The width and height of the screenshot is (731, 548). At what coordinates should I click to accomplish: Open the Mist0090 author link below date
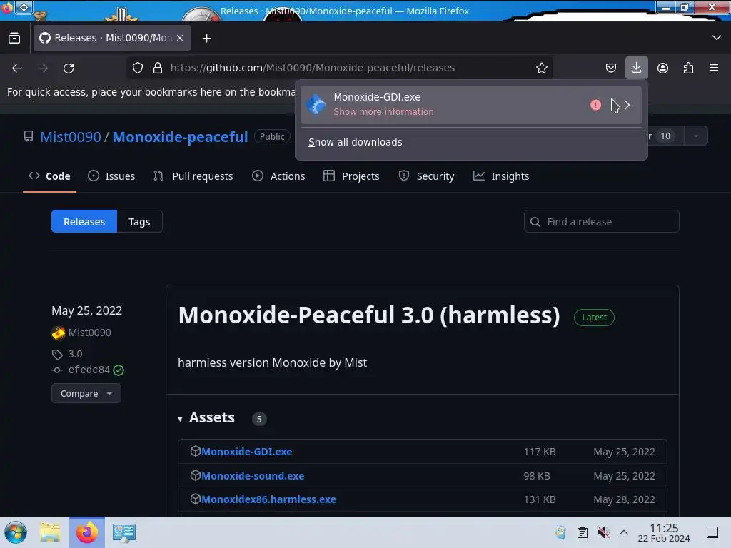pyautogui.click(x=89, y=333)
